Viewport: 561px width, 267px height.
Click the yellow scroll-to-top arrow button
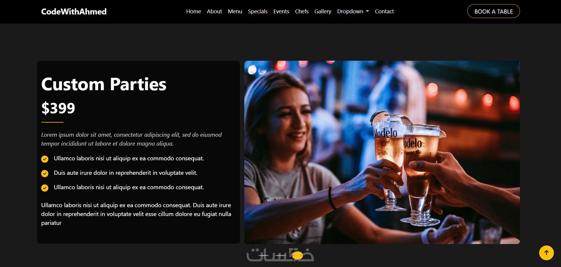click(546, 253)
